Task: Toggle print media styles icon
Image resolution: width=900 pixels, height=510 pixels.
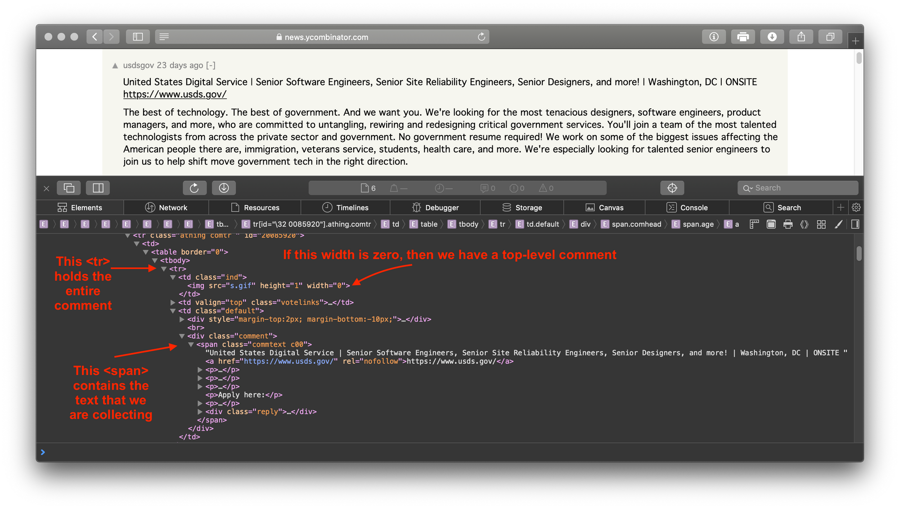Action: [x=788, y=224]
